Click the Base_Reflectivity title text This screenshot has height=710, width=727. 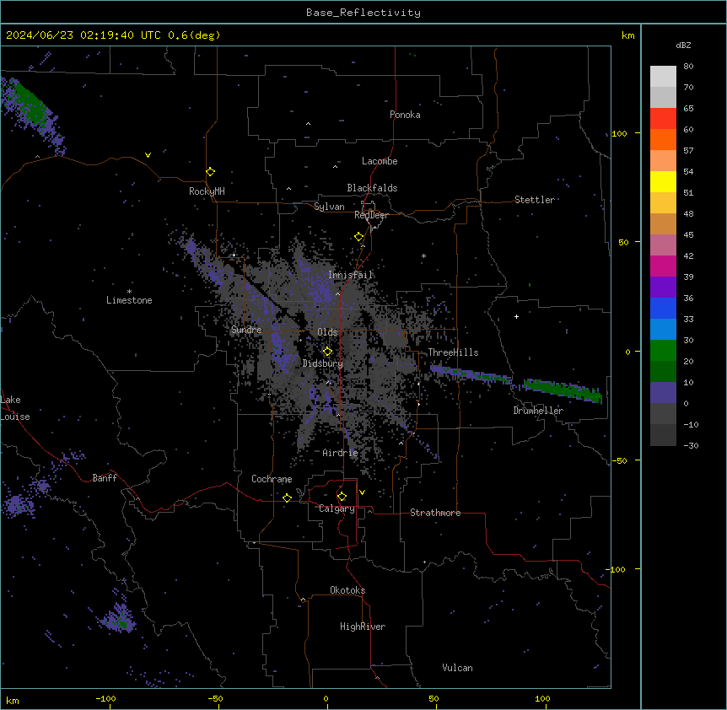click(363, 13)
